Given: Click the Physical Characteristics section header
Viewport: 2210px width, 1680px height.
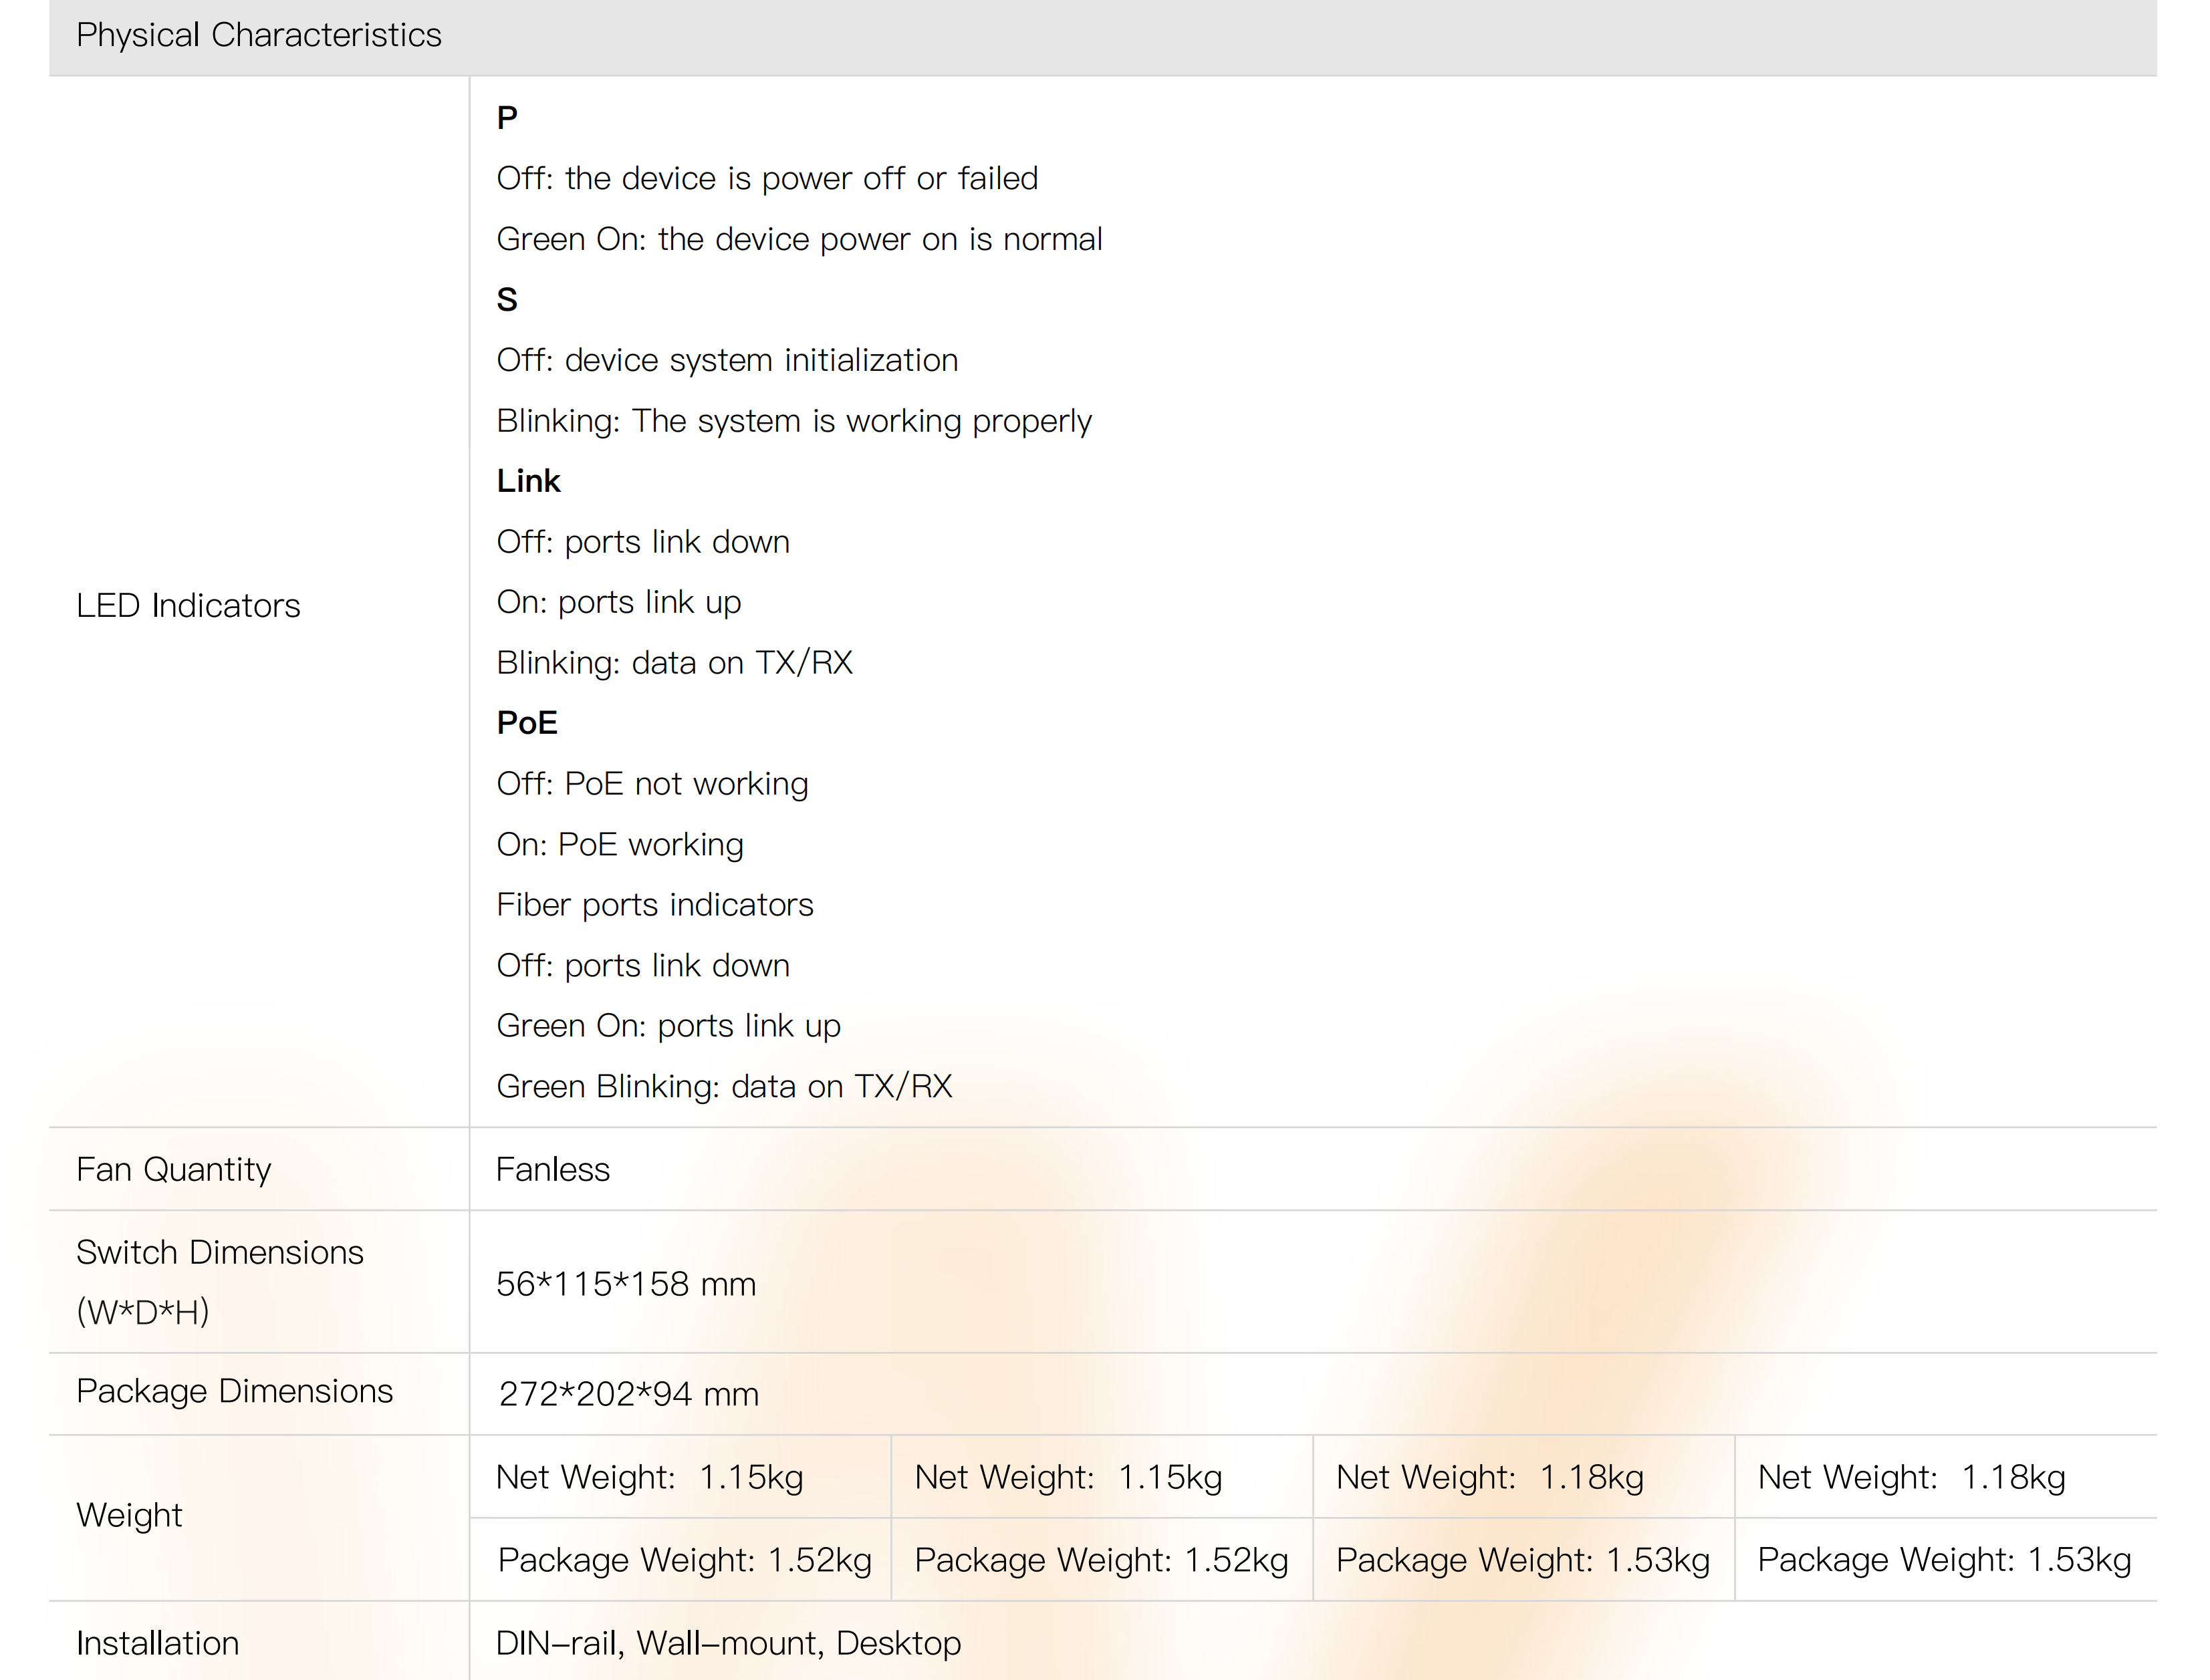Looking at the screenshot, I should [x=258, y=36].
